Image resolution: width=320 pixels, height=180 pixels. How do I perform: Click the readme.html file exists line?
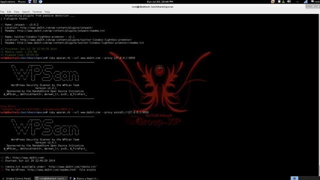[50, 170]
